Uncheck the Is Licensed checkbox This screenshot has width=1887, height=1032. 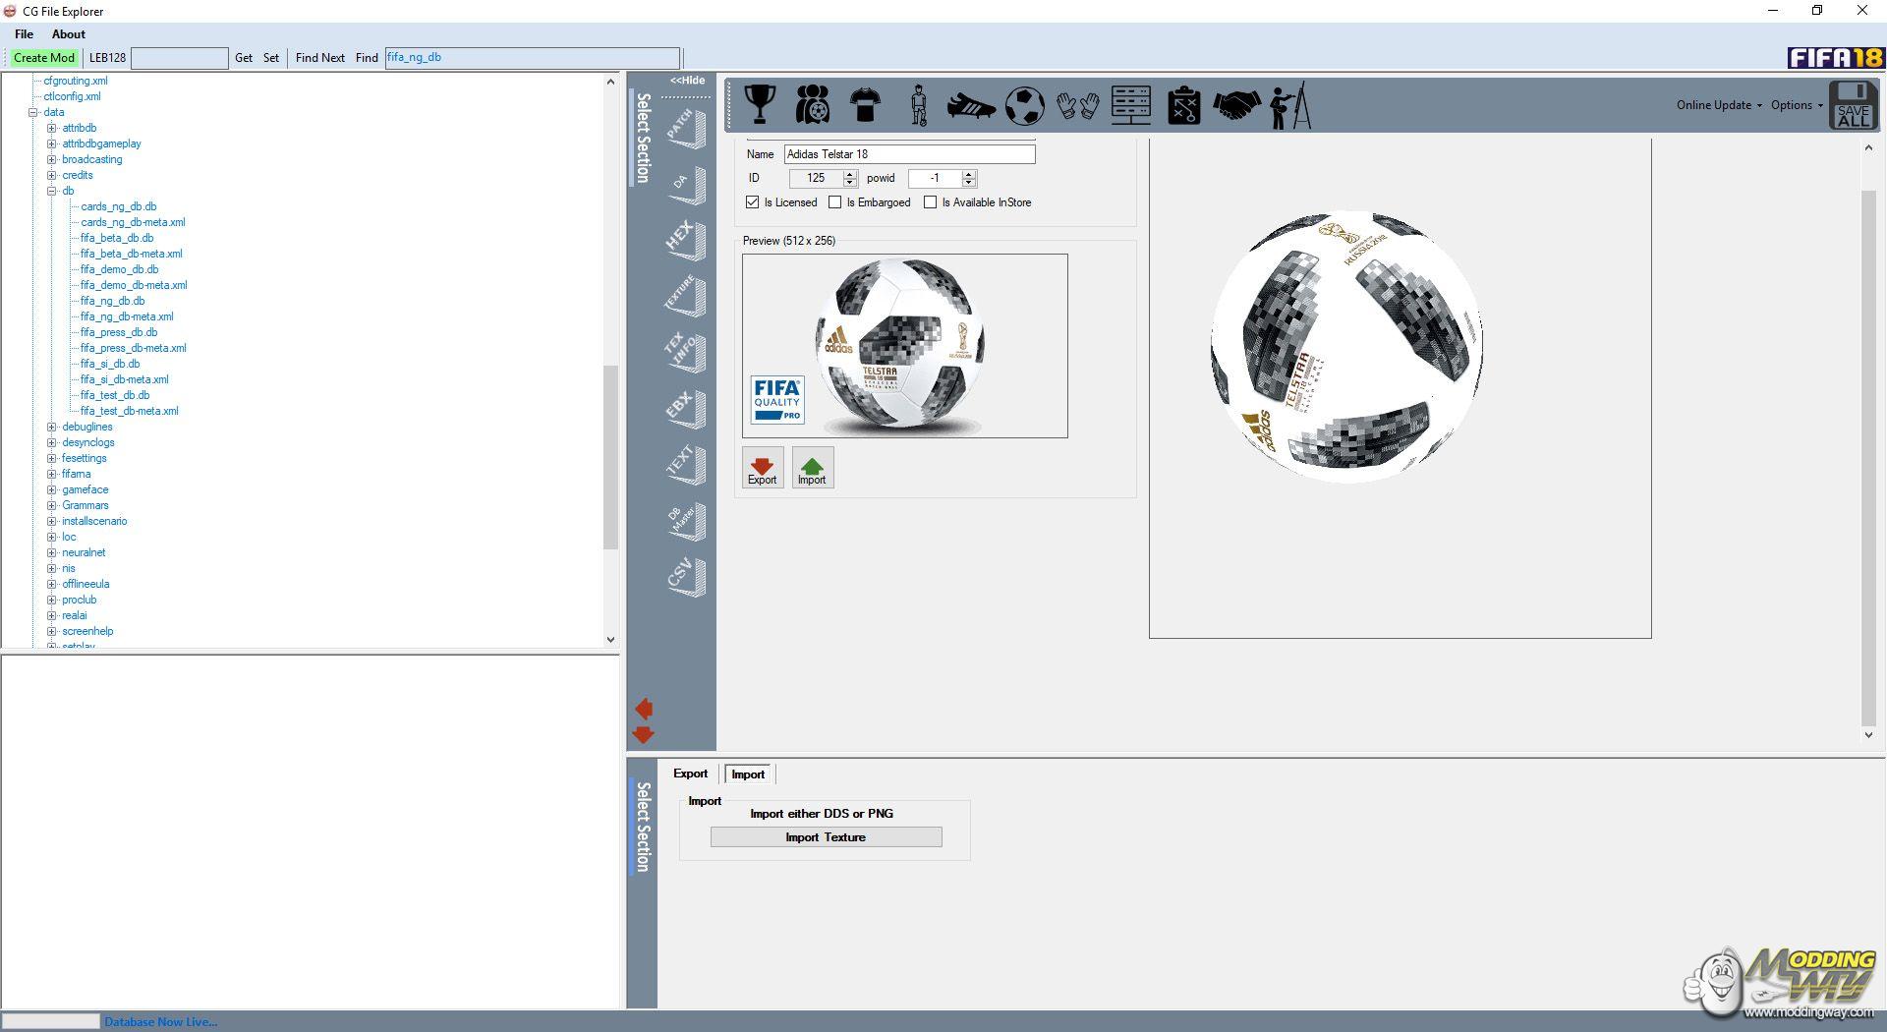click(753, 202)
